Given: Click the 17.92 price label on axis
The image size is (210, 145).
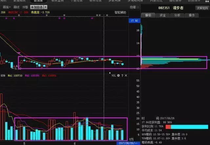Looking at the screenshot, I should tap(133, 21).
